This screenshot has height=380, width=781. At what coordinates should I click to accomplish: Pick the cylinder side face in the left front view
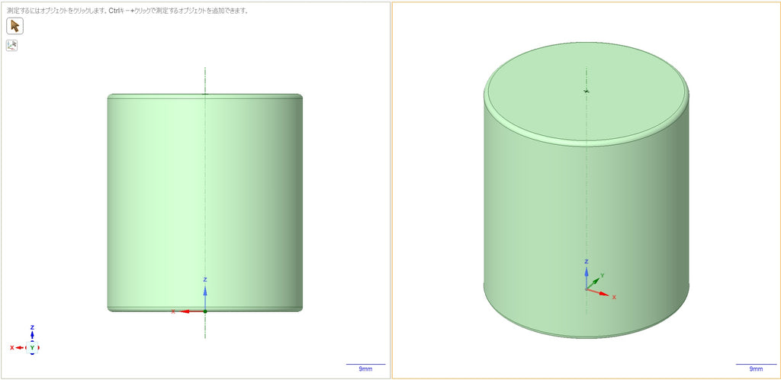click(204, 203)
